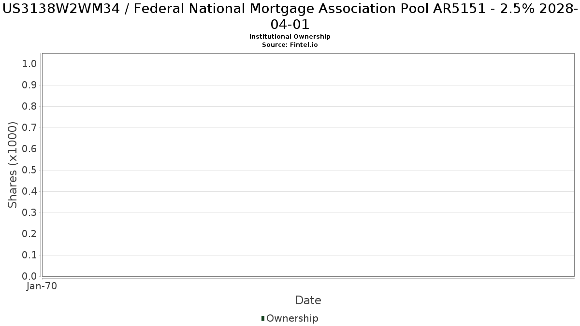Click the 0.1 y-axis label
The image size is (580, 326).
[x=30, y=255]
